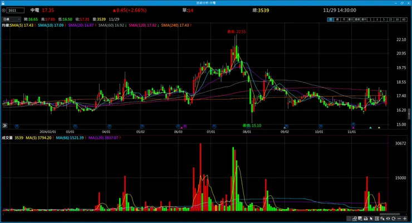Click the first dimmed bottom toolbar icon
This screenshot has height=223, width=412.
[349, 219]
